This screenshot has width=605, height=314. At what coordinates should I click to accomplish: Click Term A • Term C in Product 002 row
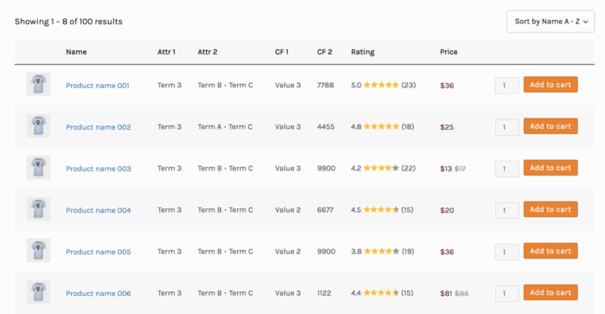tap(226, 126)
